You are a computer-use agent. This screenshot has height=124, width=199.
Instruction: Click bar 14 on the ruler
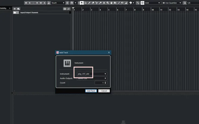tap(187, 10)
